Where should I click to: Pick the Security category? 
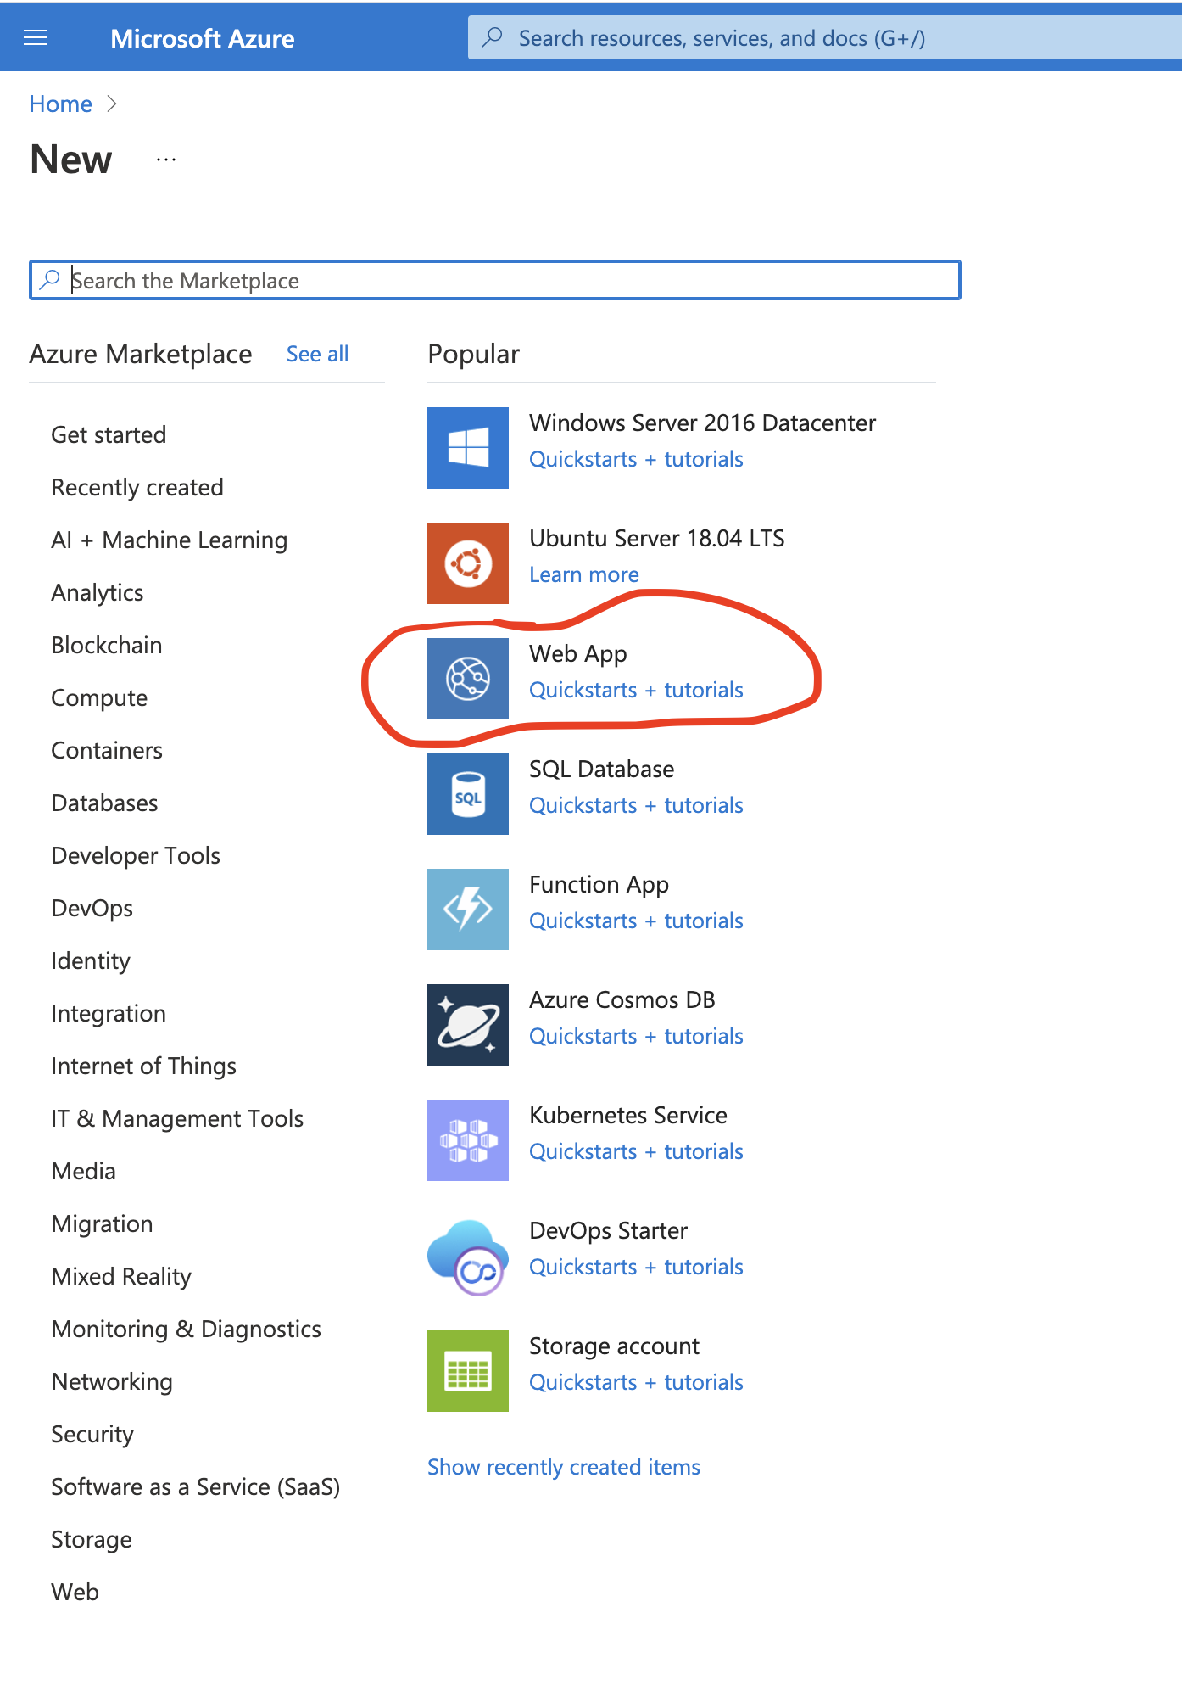[92, 1434]
